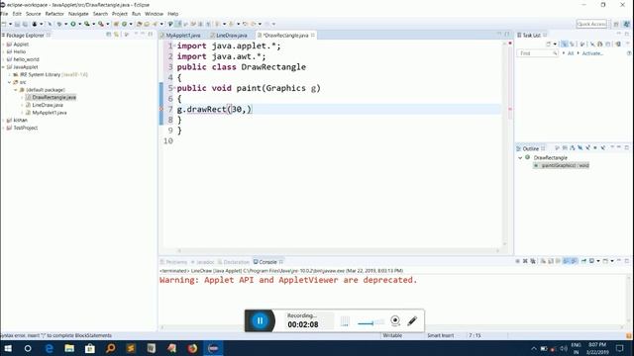
Task: Click Terminate icon in Console toolbar
Action: pos(517,261)
